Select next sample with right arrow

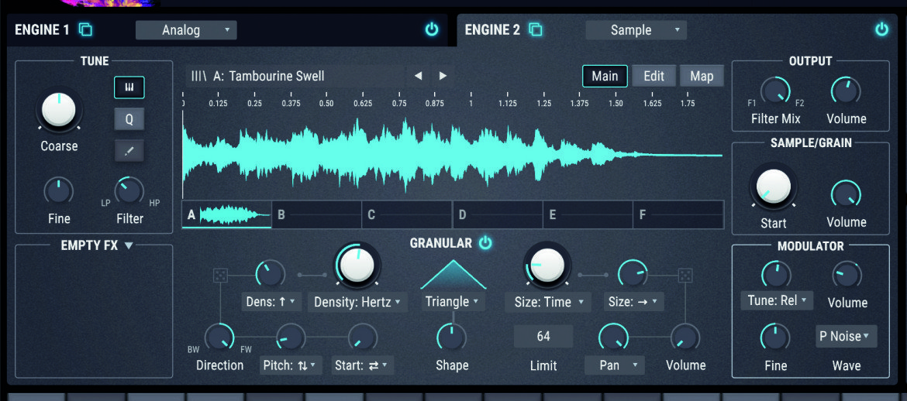click(443, 76)
